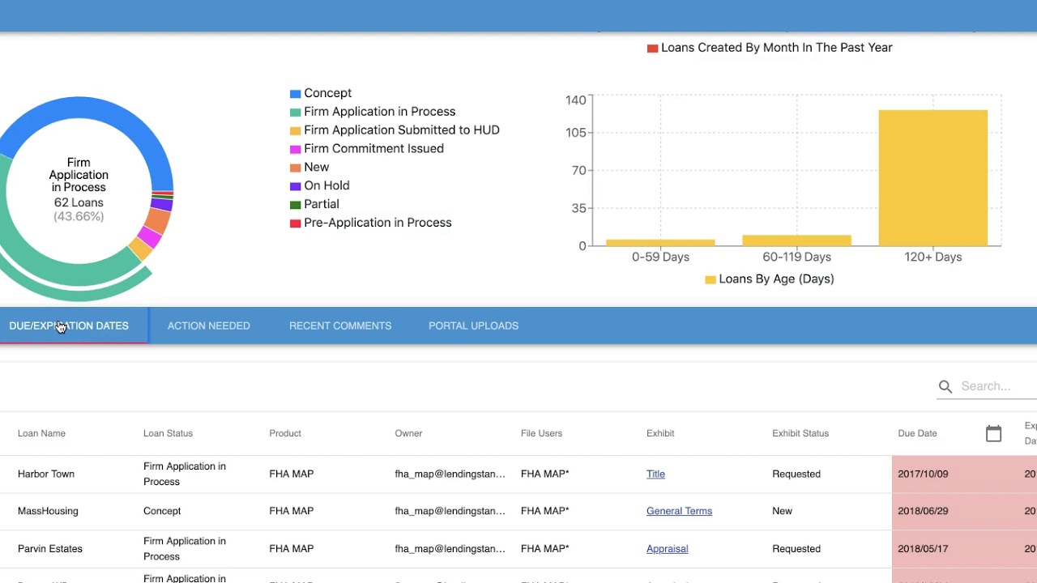Click the 120+ Days bar in chart
The height and width of the screenshot is (583, 1037).
click(x=933, y=178)
